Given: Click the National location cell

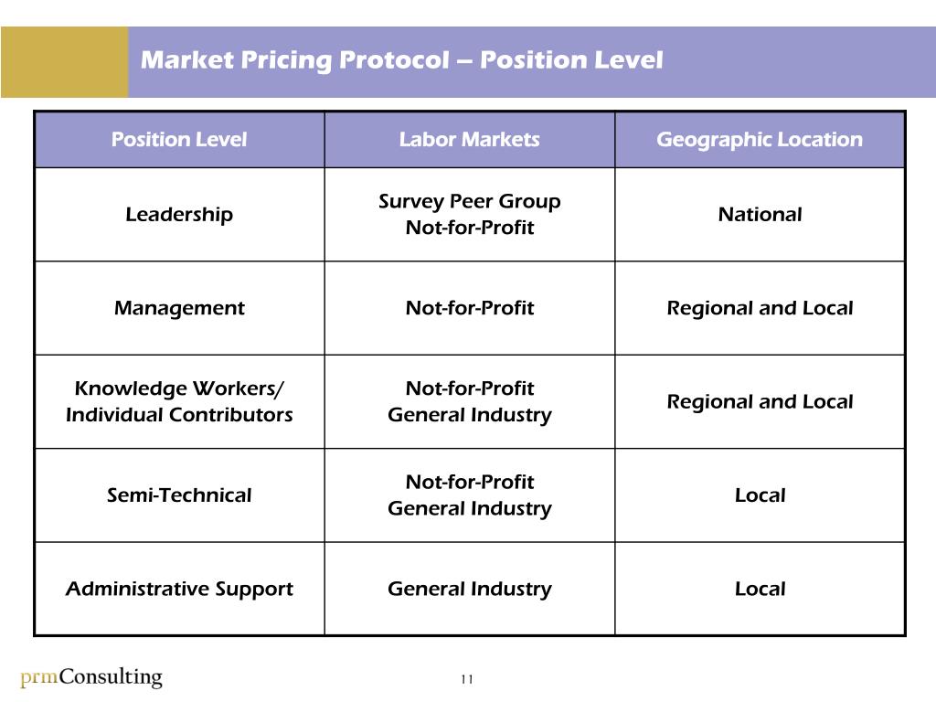Looking at the screenshot, I should 760,214.
